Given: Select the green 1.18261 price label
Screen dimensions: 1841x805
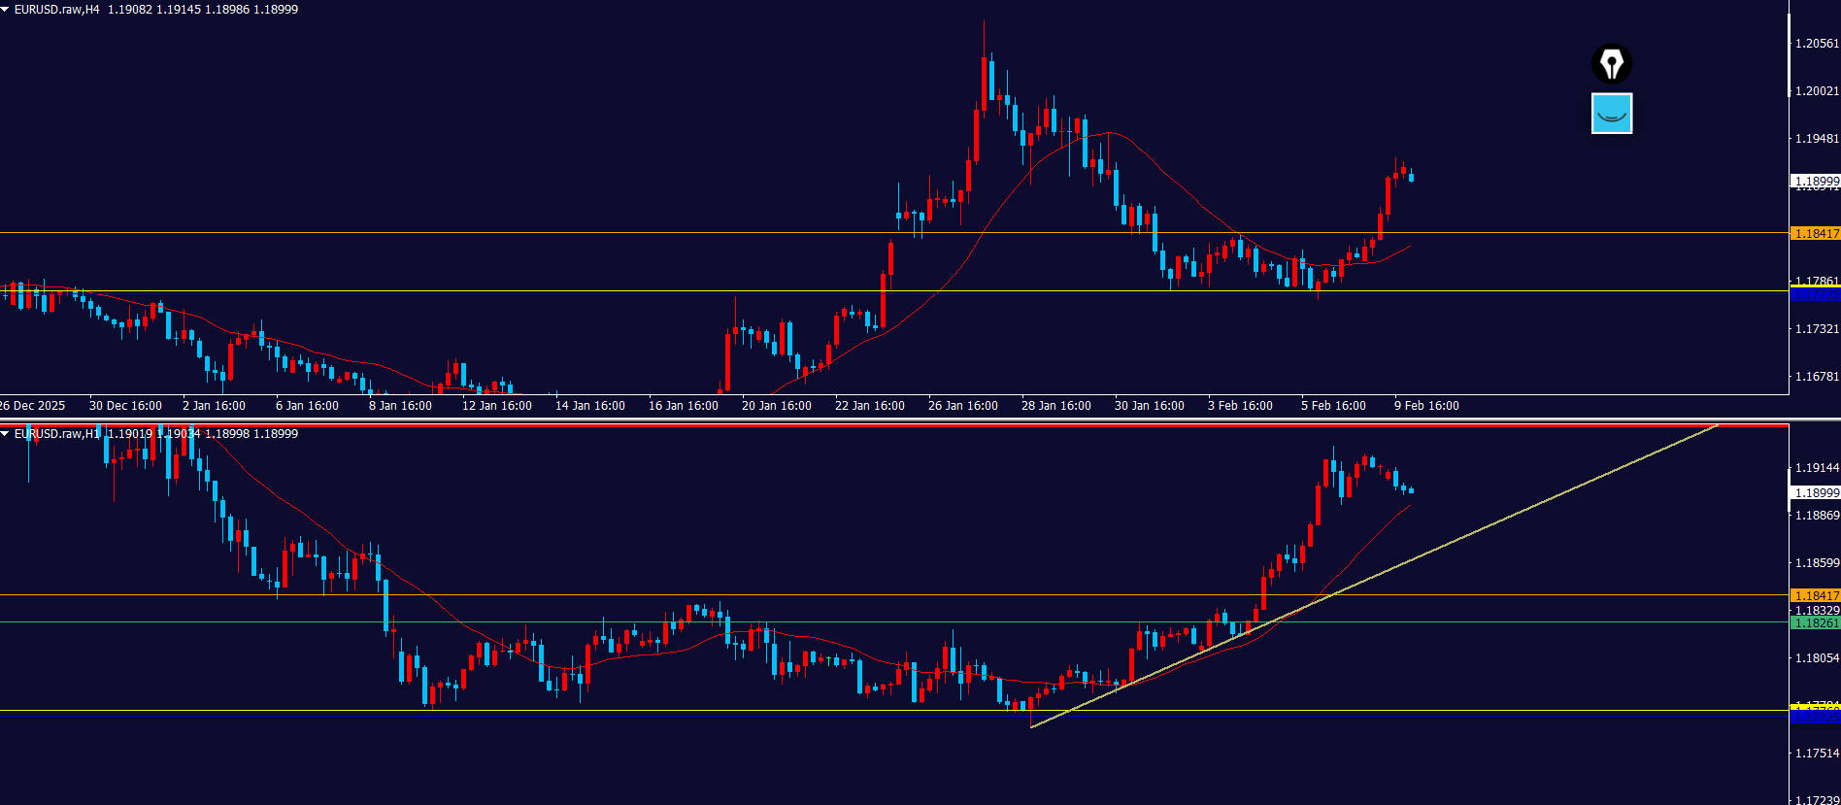Looking at the screenshot, I should point(1815,623).
